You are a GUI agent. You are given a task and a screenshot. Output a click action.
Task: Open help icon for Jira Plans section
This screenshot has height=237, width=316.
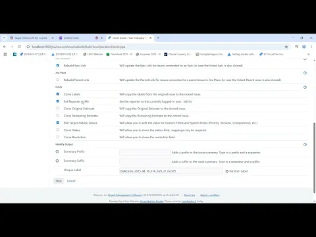[305, 73]
